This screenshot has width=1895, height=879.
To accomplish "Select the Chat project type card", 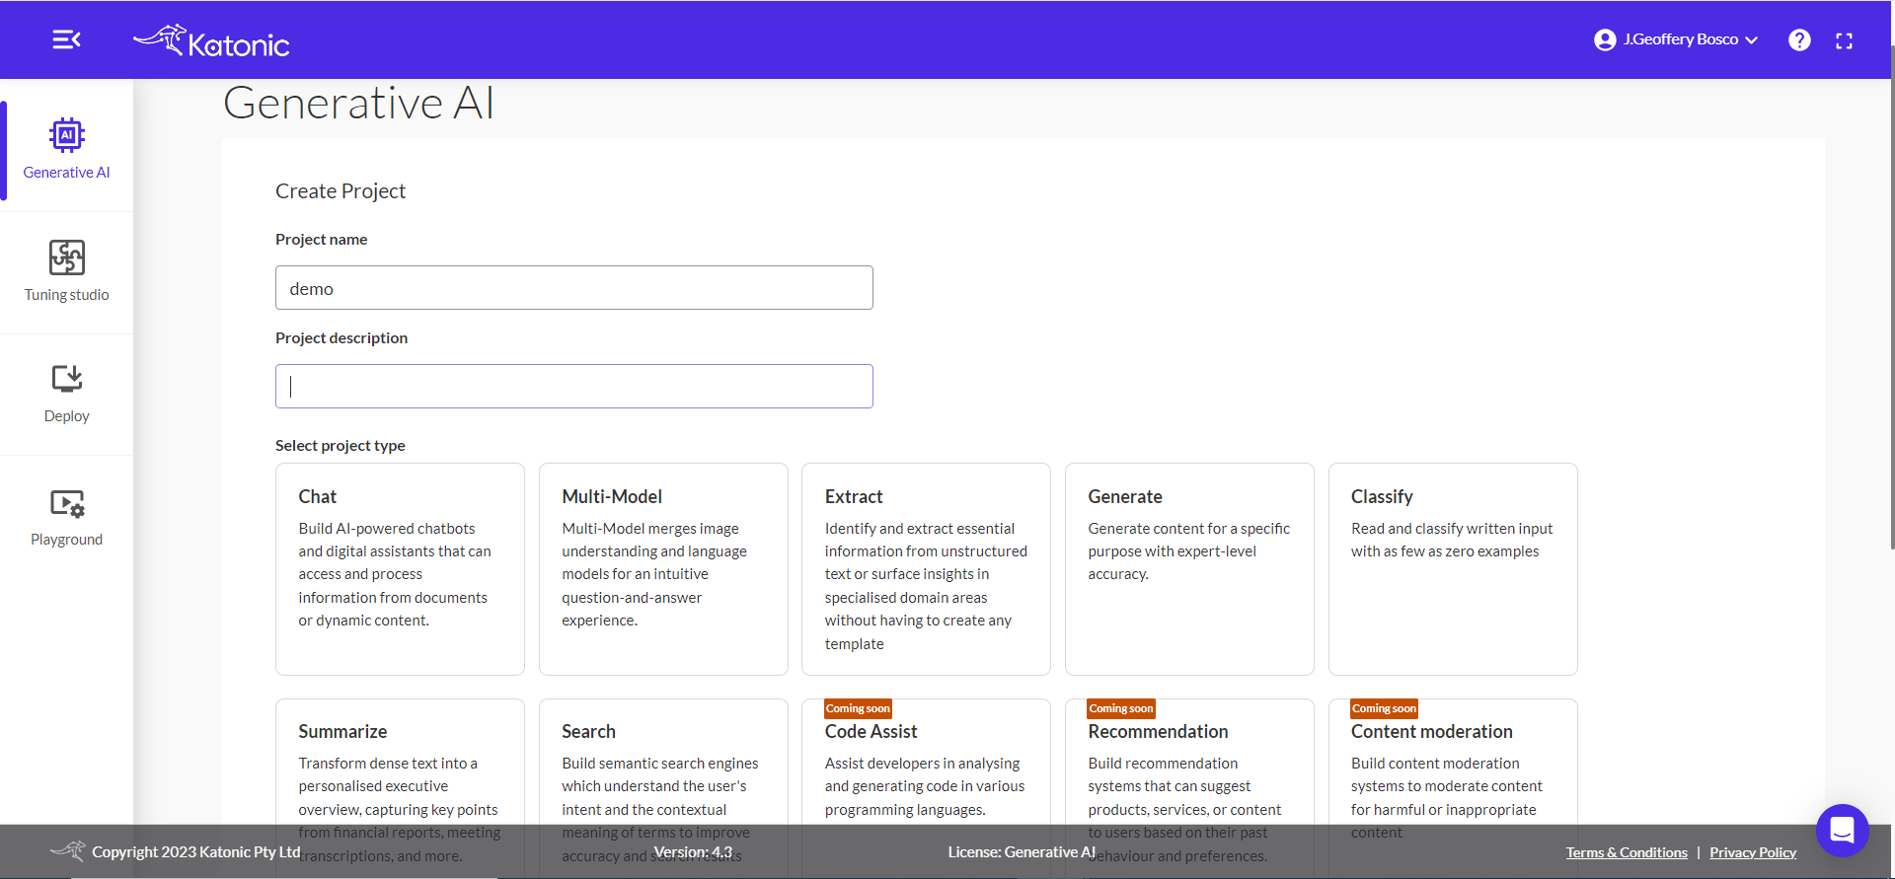I will click(x=400, y=569).
